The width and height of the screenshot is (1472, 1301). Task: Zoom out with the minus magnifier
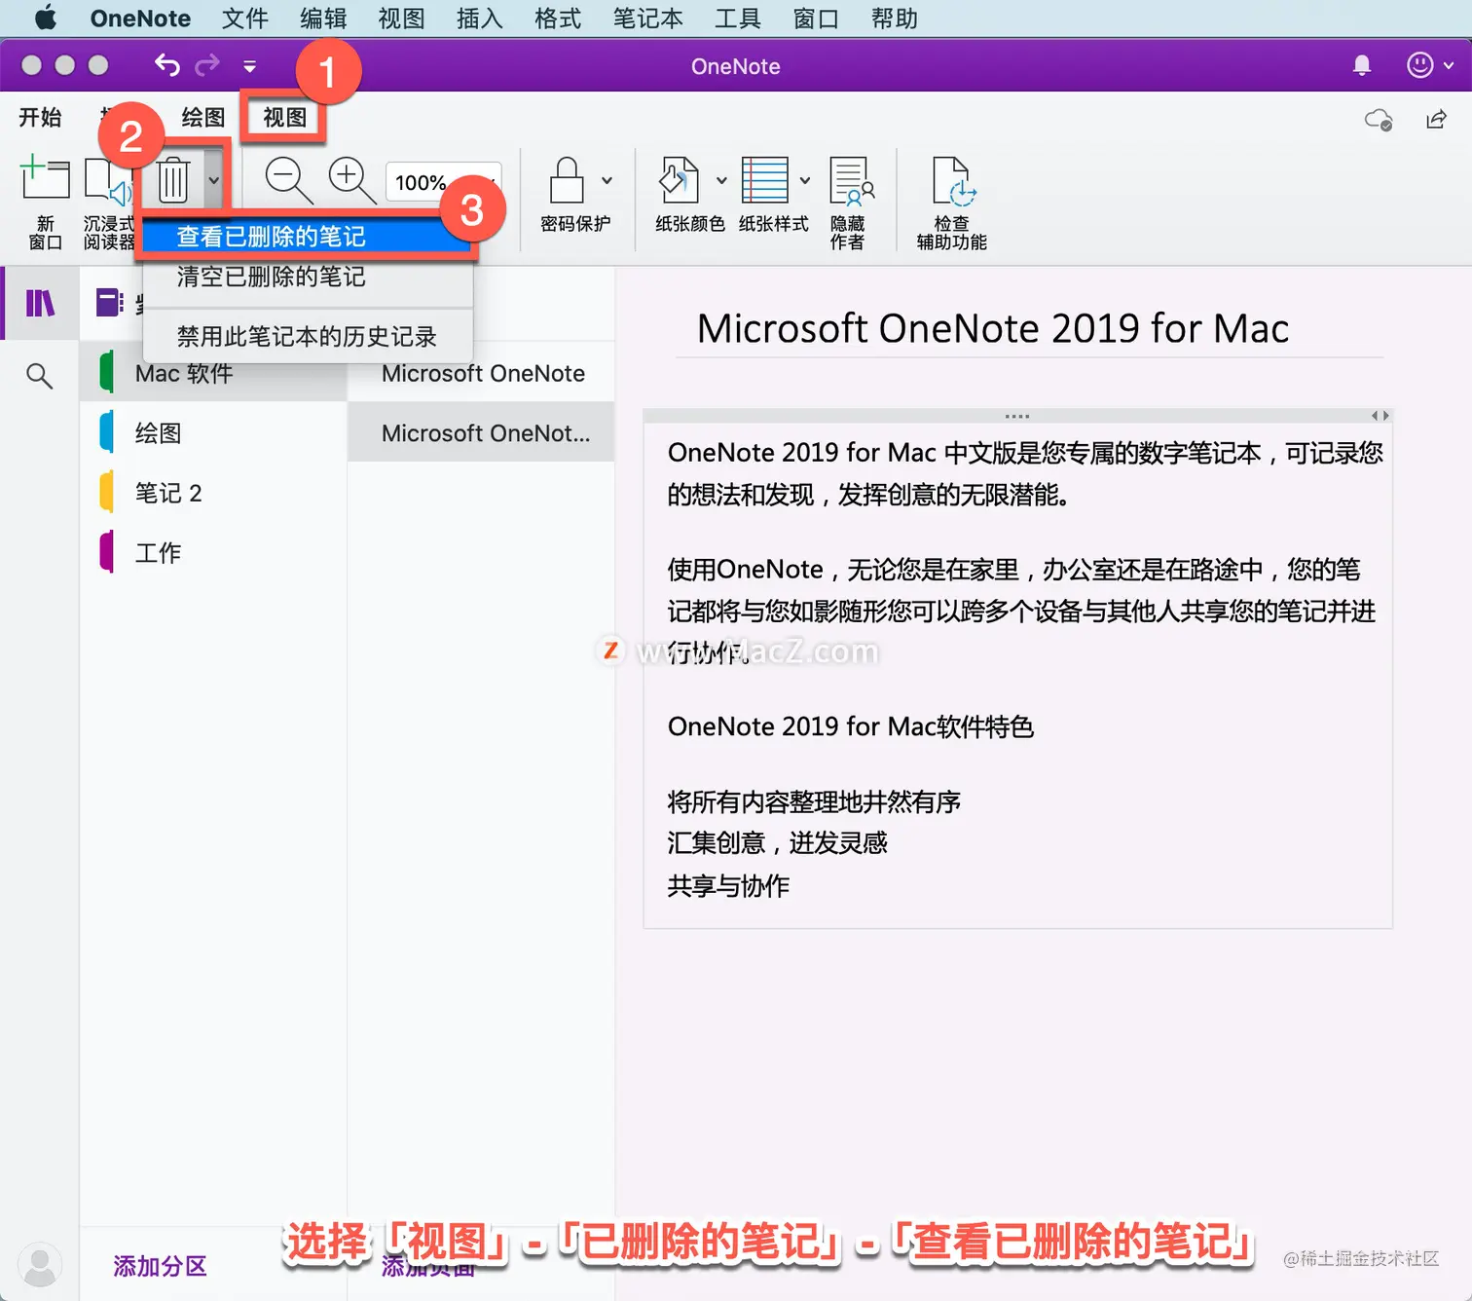288,180
